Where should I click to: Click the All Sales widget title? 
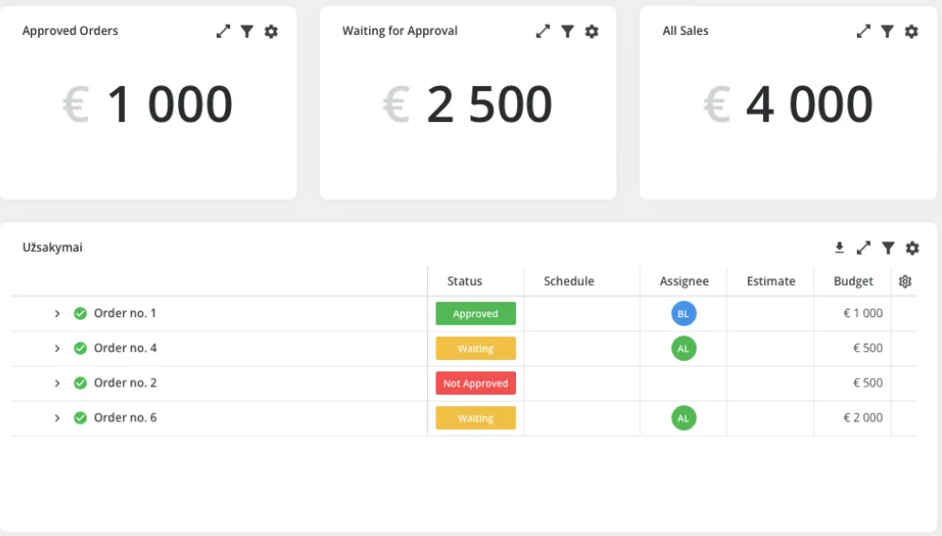(x=685, y=31)
